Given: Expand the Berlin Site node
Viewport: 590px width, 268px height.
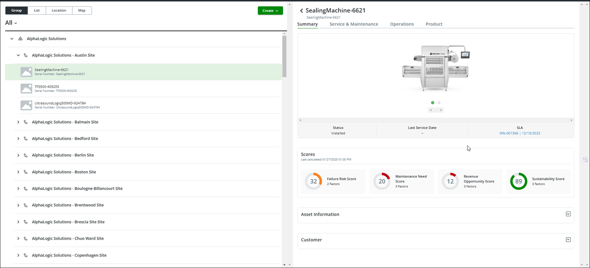Looking at the screenshot, I should 18,155.
